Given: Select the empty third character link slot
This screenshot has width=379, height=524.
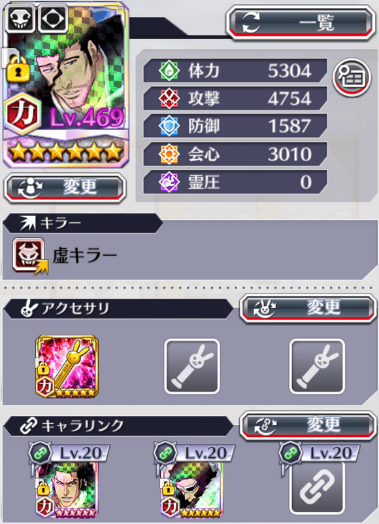Looking at the screenshot, I should coord(317,488).
